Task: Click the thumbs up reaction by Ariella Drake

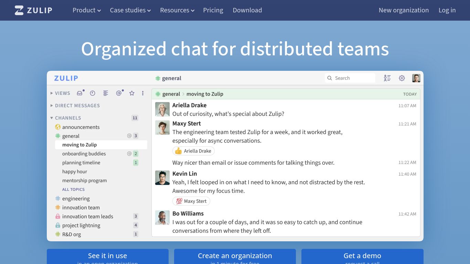Action: coord(193,151)
